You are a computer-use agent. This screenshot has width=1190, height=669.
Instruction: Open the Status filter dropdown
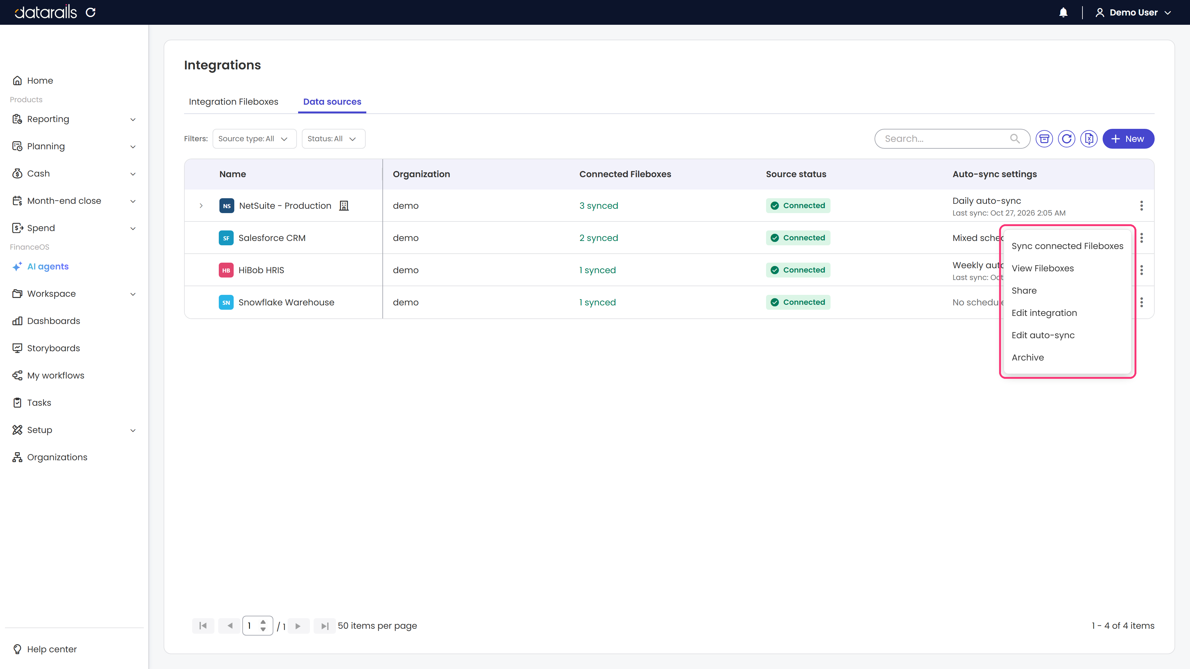click(333, 138)
